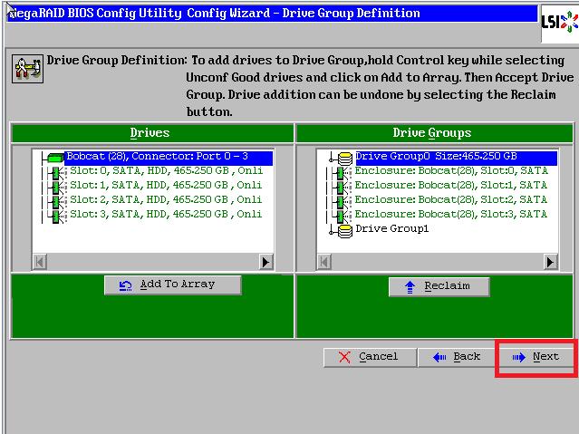Click the Enclosure Slot:2 drive icon in Drive Groups
This screenshot has height=434, width=579.
(x=342, y=201)
